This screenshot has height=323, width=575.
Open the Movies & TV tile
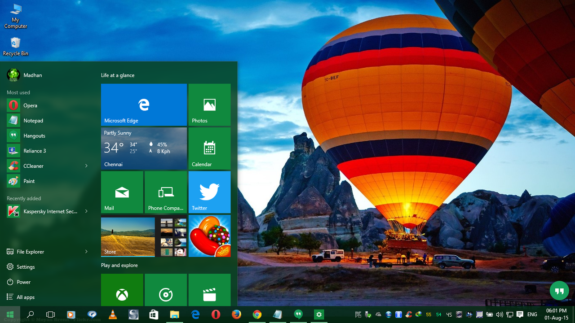[209, 290]
